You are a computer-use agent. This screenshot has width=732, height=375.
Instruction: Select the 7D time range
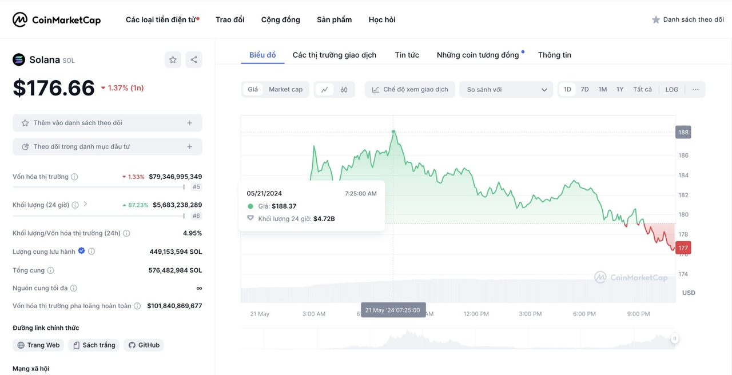[x=584, y=89]
